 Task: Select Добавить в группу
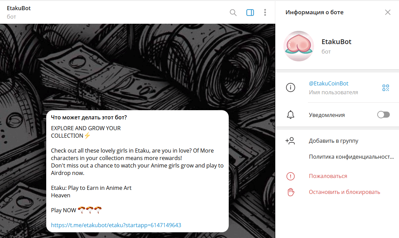pyautogui.click(x=333, y=141)
